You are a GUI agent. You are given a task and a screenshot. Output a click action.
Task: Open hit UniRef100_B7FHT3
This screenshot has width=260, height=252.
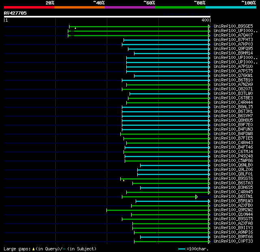pos(233,40)
